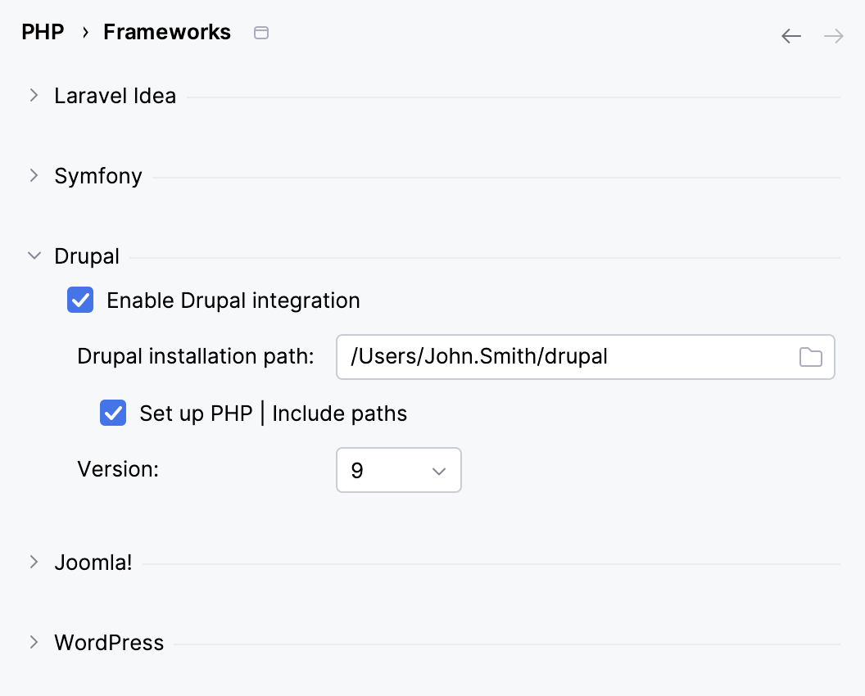
Task: Collapse the Drupal section
Action: pyautogui.click(x=34, y=255)
